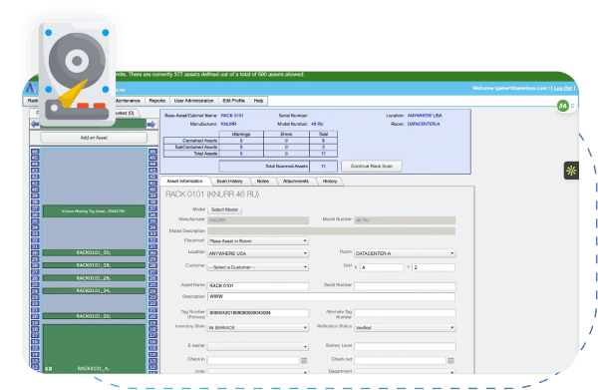Open the Placement dropdown
Viewport: 598px width, 390px height.
pos(258,241)
